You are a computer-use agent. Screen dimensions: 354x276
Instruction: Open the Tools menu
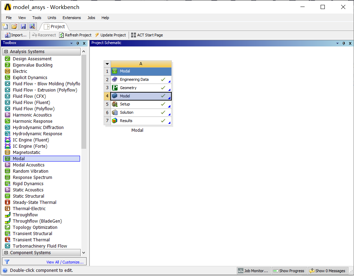click(x=37, y=18)
